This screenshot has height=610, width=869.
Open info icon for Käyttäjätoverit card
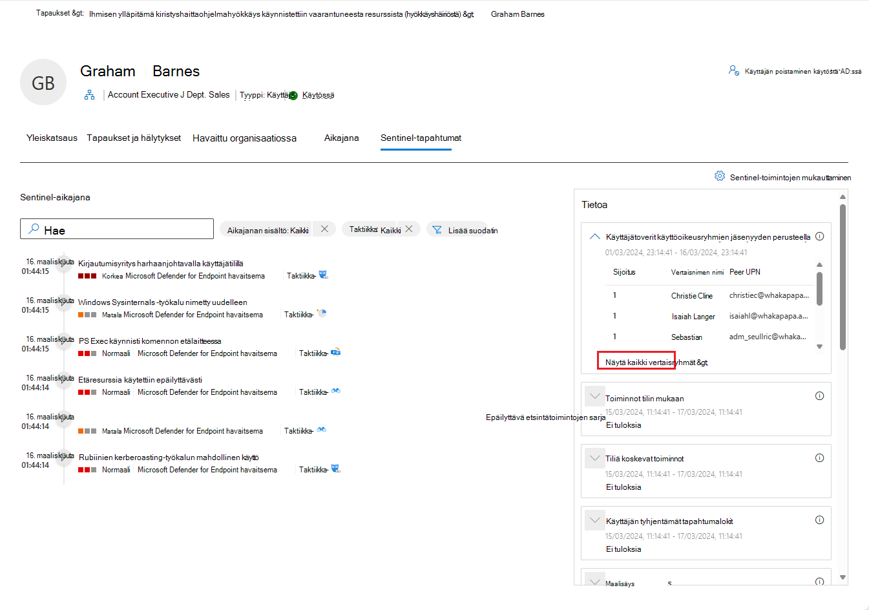click(819, 237)
